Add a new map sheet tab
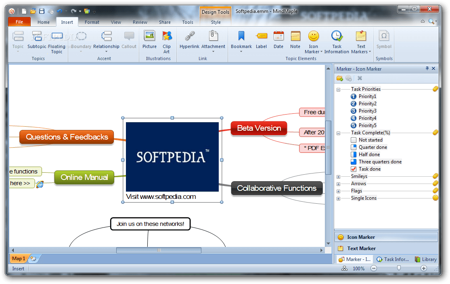The image size is (450, 284). [33, 259]
